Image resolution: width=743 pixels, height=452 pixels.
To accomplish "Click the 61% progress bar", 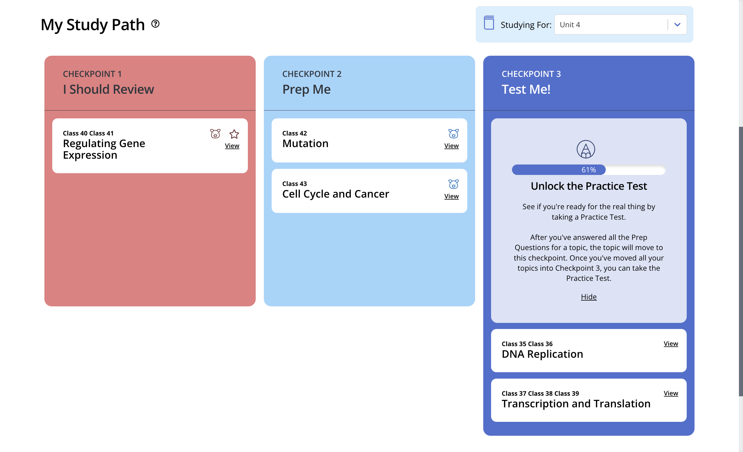I will [589, 170].
